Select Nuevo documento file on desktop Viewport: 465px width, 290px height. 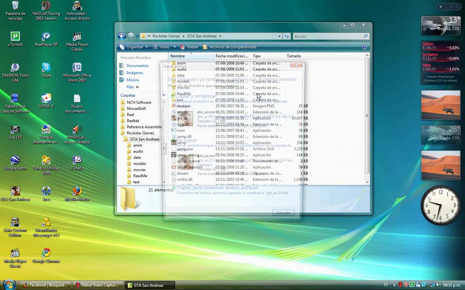point(77,104)
